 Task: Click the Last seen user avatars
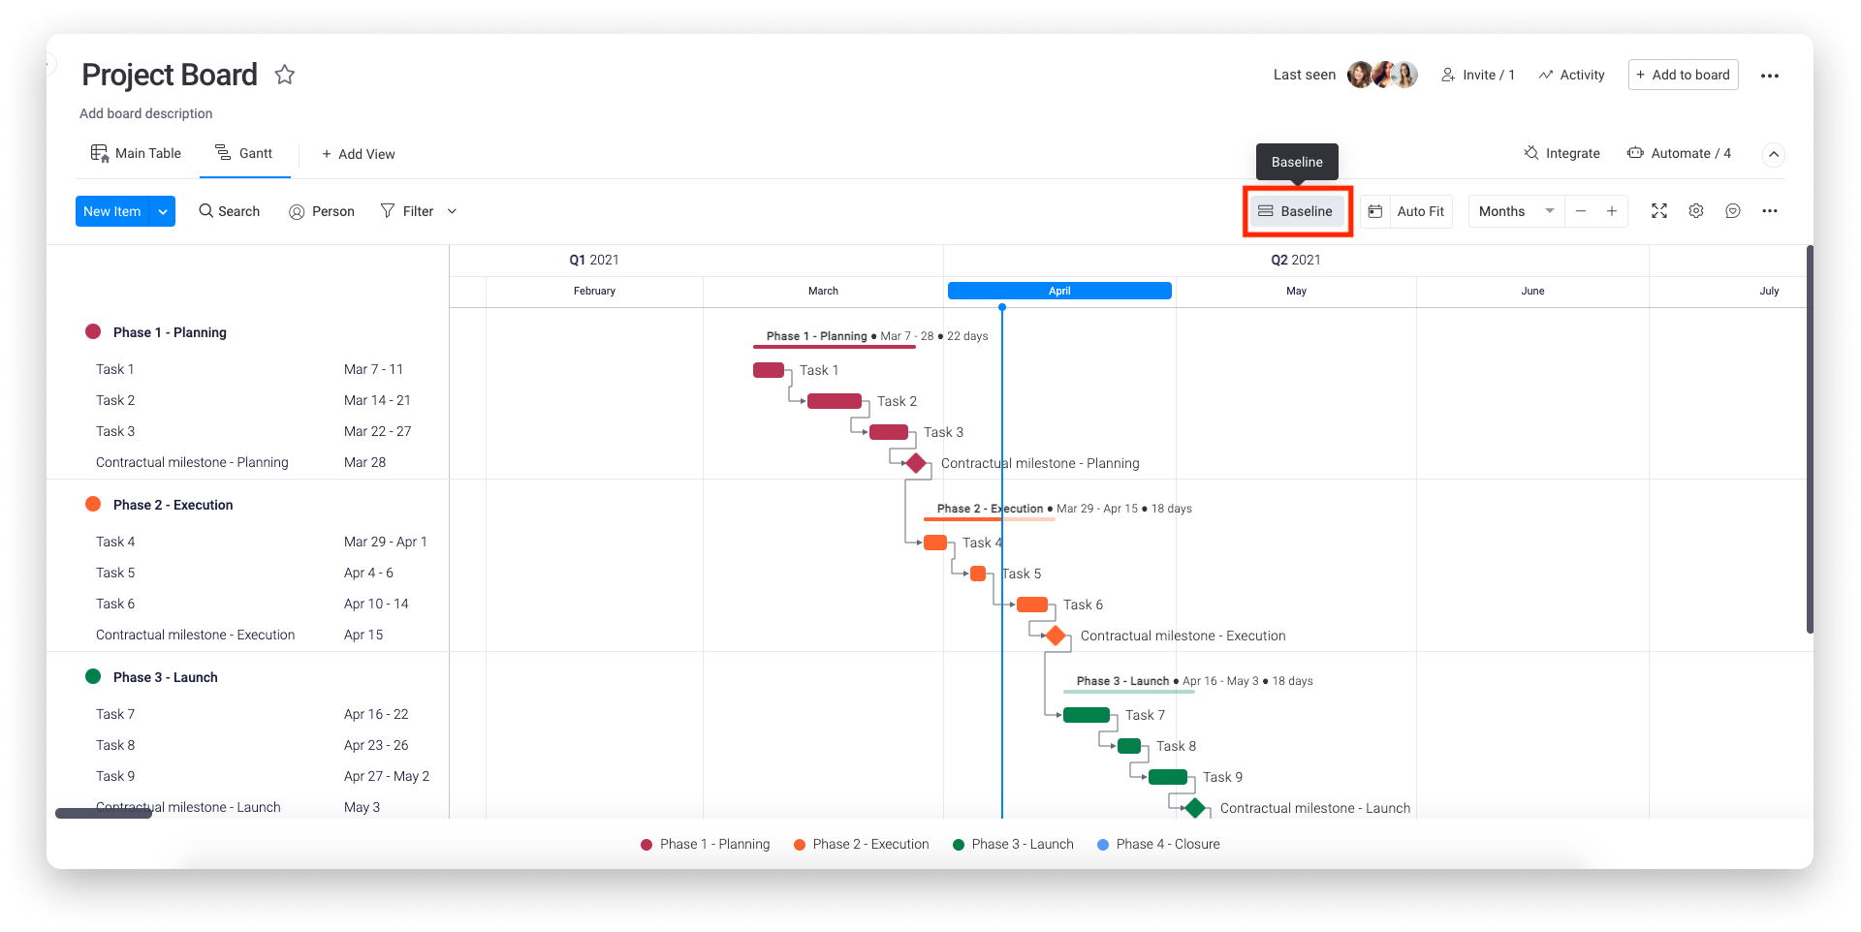point(1382,75)
